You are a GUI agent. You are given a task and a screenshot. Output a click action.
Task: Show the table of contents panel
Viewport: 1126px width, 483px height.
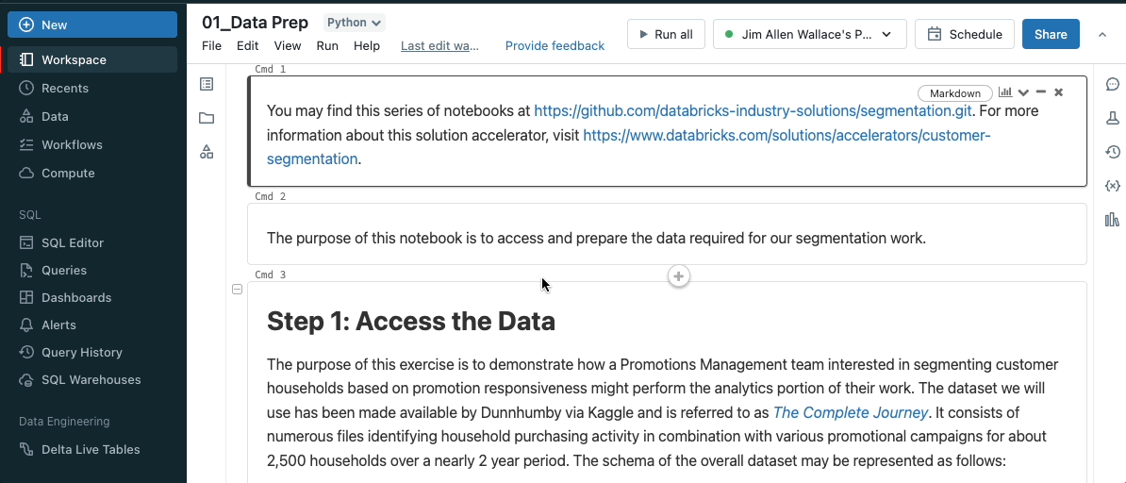coord(207,85)
